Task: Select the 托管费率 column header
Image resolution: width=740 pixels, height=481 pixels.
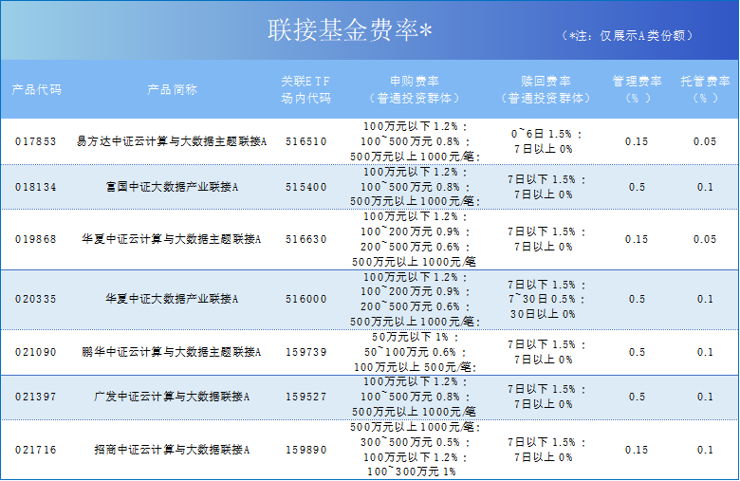Action: click(x=704, y=89)
